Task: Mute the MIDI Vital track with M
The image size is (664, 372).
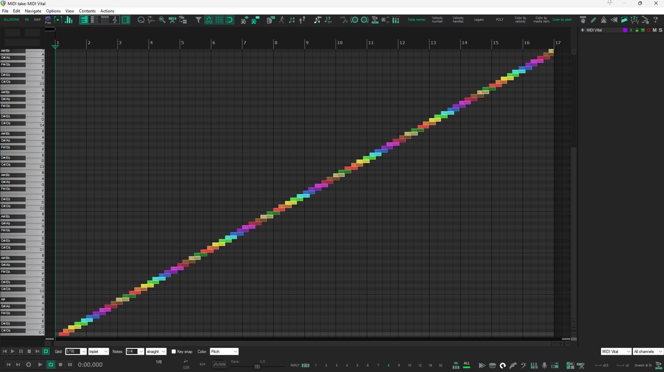Action: (x=655, y=30)
